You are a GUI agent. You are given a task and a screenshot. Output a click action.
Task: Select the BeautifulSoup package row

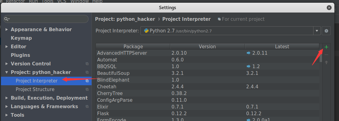point(207,73)
